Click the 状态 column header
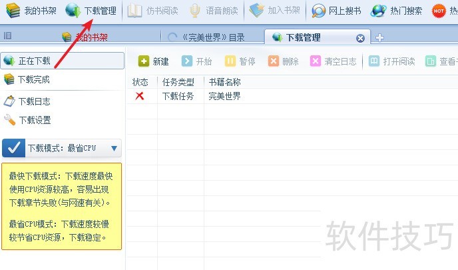The width and height of the screenshot is (458, 270). (140, 82)
